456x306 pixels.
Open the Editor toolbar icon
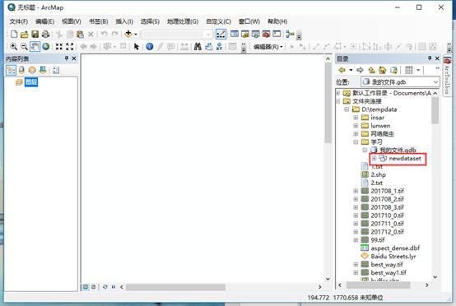click(221, 34)
